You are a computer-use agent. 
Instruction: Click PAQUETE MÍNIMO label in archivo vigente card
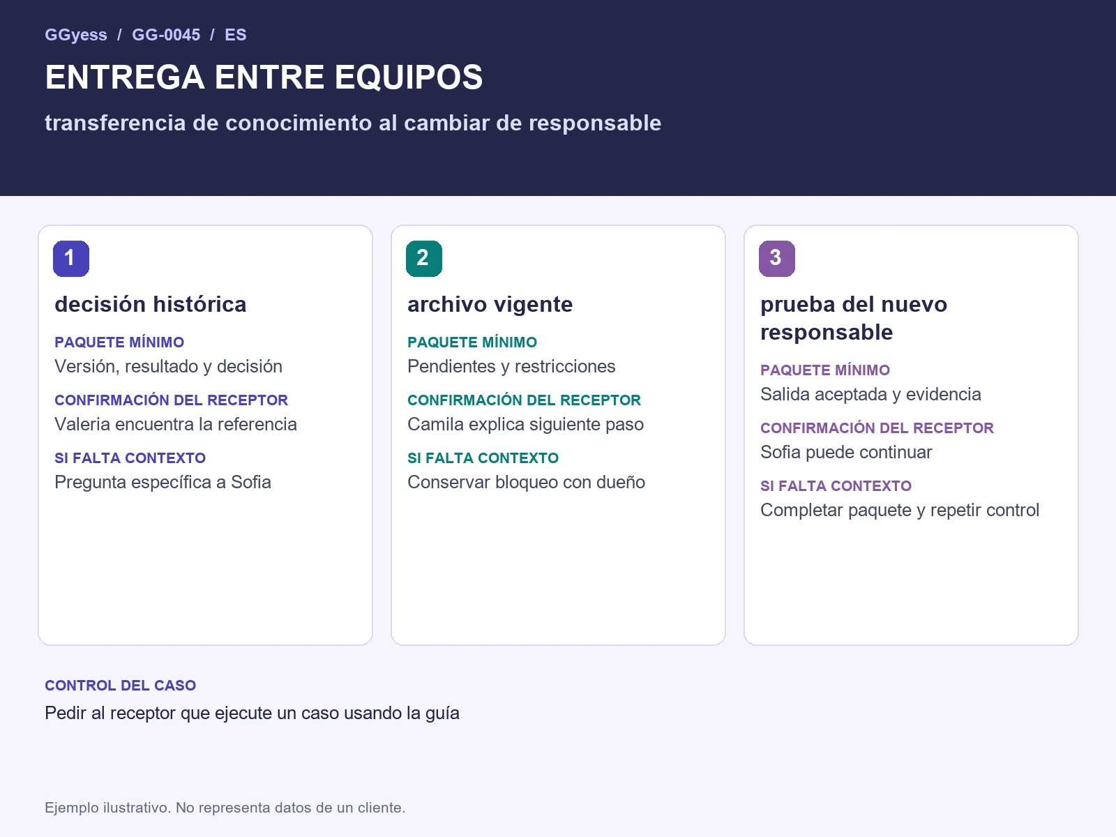pos(472,342)
